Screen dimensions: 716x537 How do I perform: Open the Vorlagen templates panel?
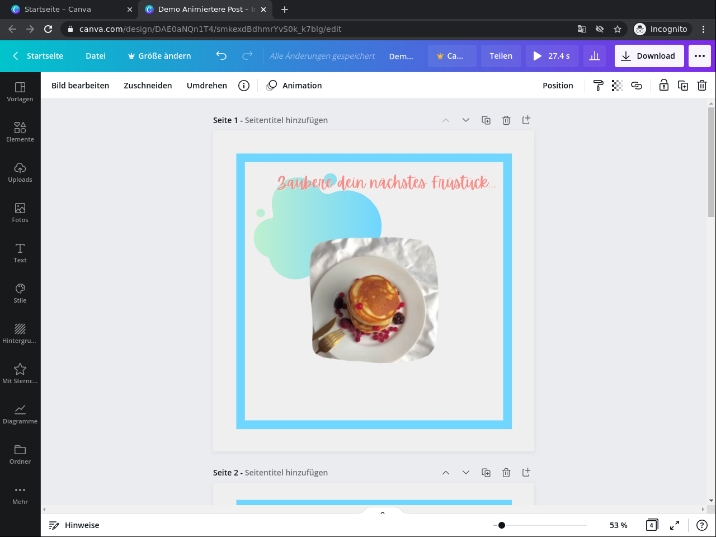(x=20, y=92)
